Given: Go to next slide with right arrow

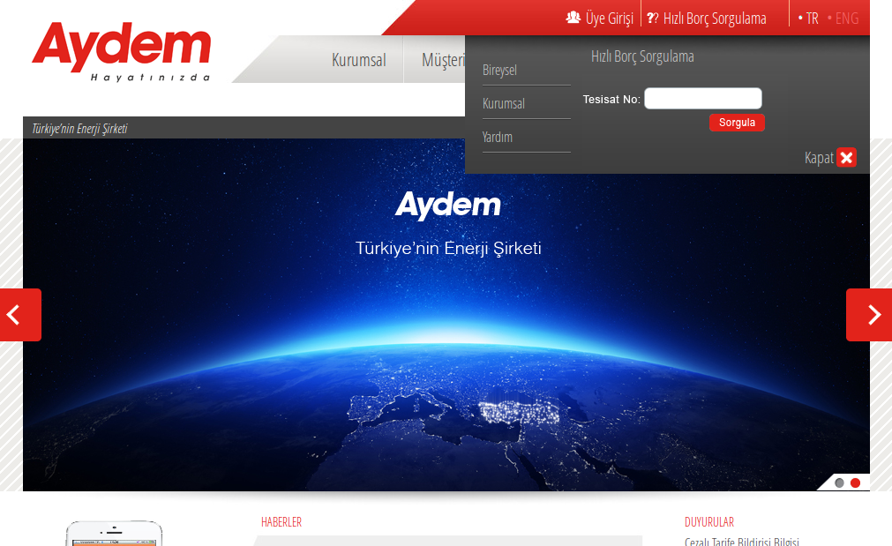Looking at the screenshot, I should click(x=869, y=315).
